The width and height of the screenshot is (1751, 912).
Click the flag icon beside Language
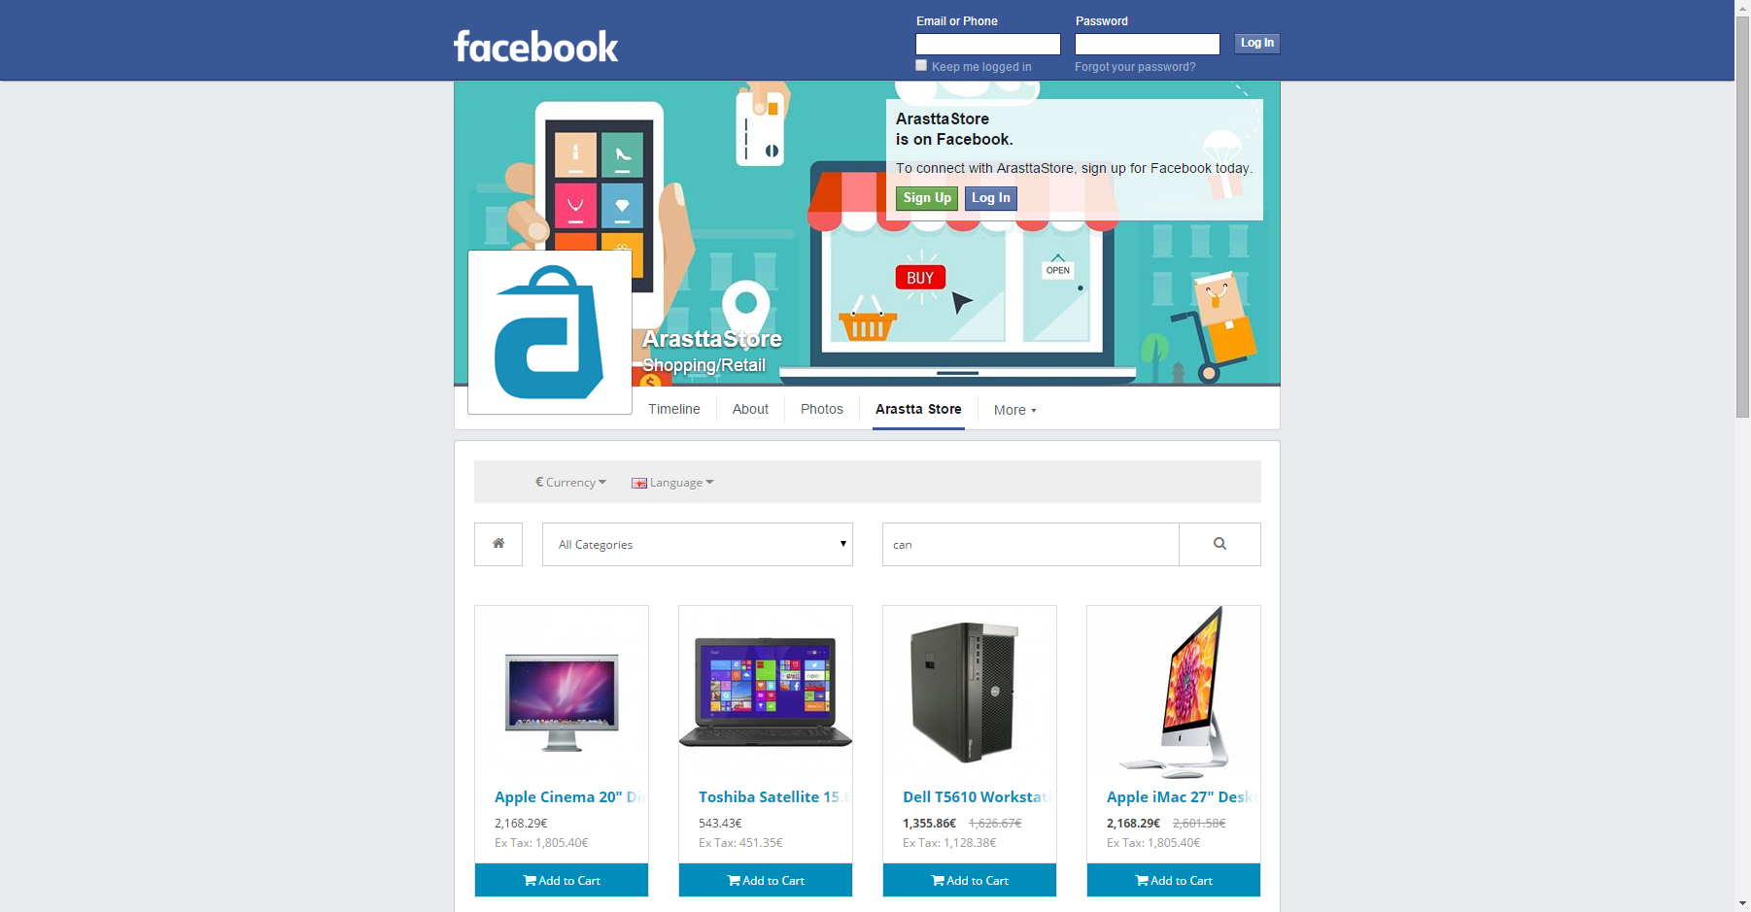(639, 483)
